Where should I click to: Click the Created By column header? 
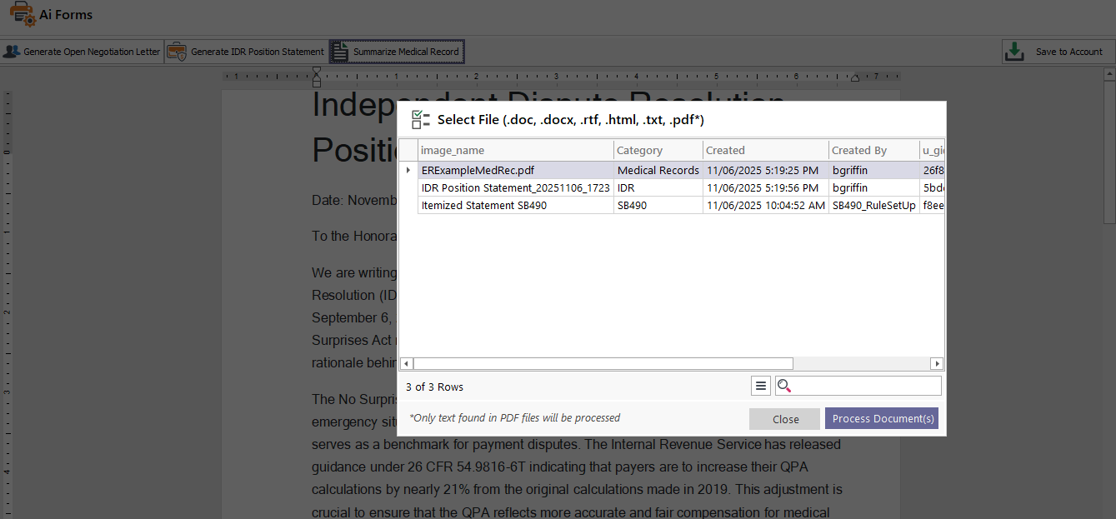click(x=873, y=150)
